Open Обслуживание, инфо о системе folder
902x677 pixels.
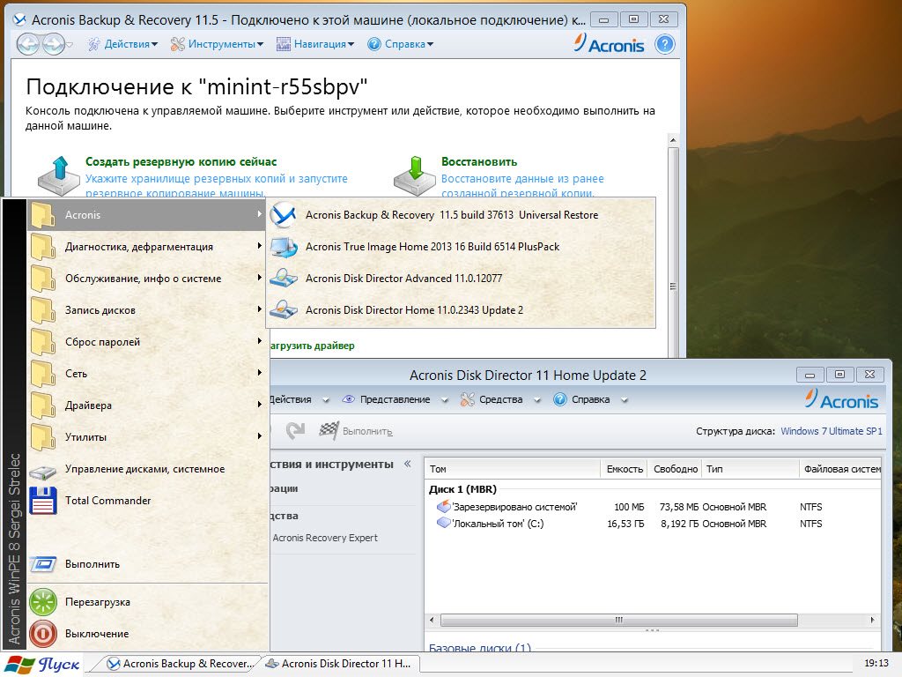click(147, 278)
